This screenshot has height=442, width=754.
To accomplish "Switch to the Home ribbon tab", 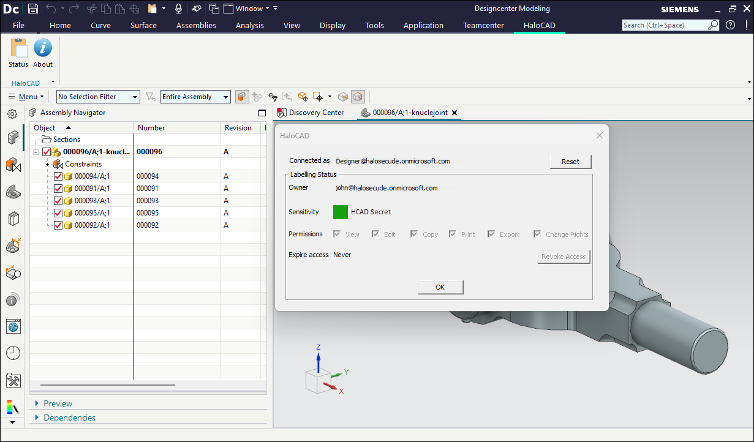I will tap(60, 25).
